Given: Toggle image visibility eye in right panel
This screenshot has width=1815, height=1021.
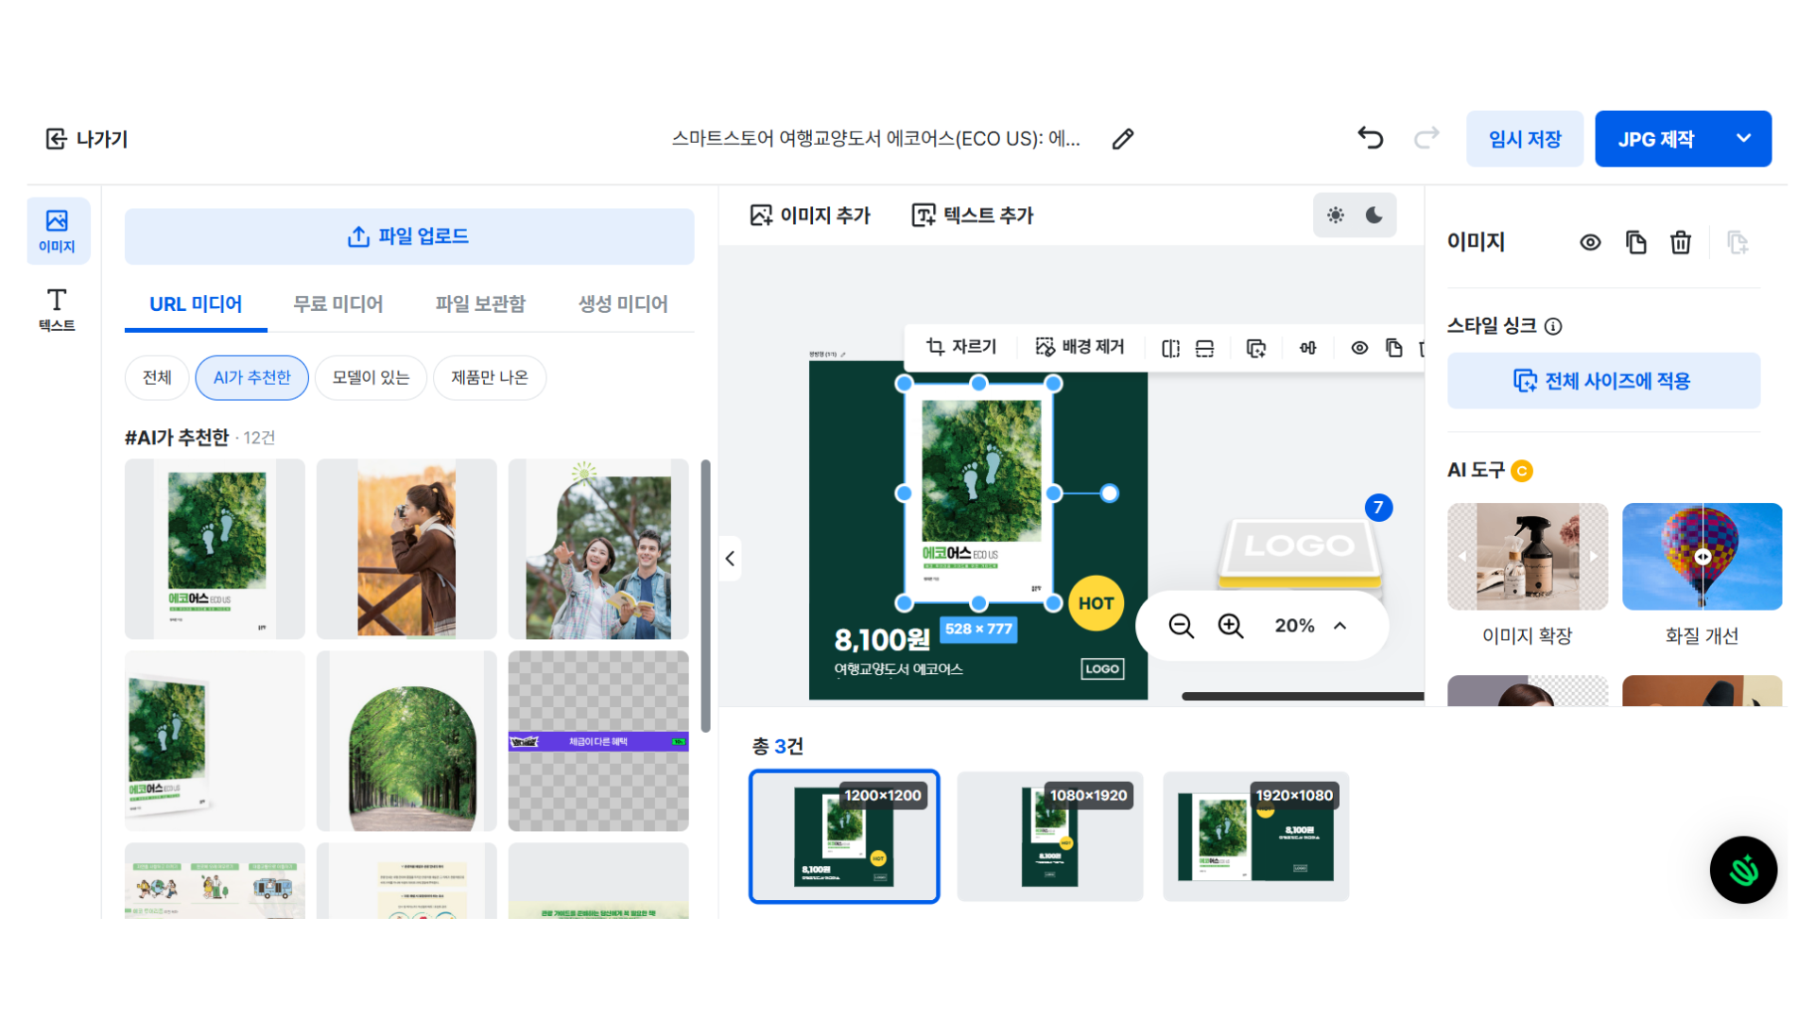Looking at the screenshot, I should click(1590, 243).
